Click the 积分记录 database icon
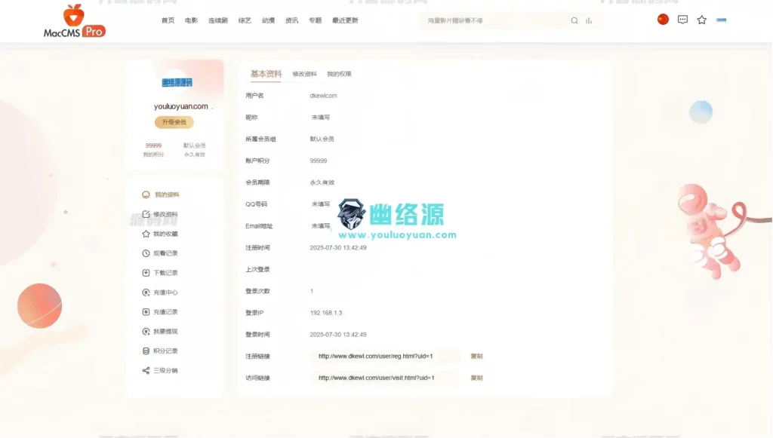Viewport: 773px width, 438px height. 146,351
